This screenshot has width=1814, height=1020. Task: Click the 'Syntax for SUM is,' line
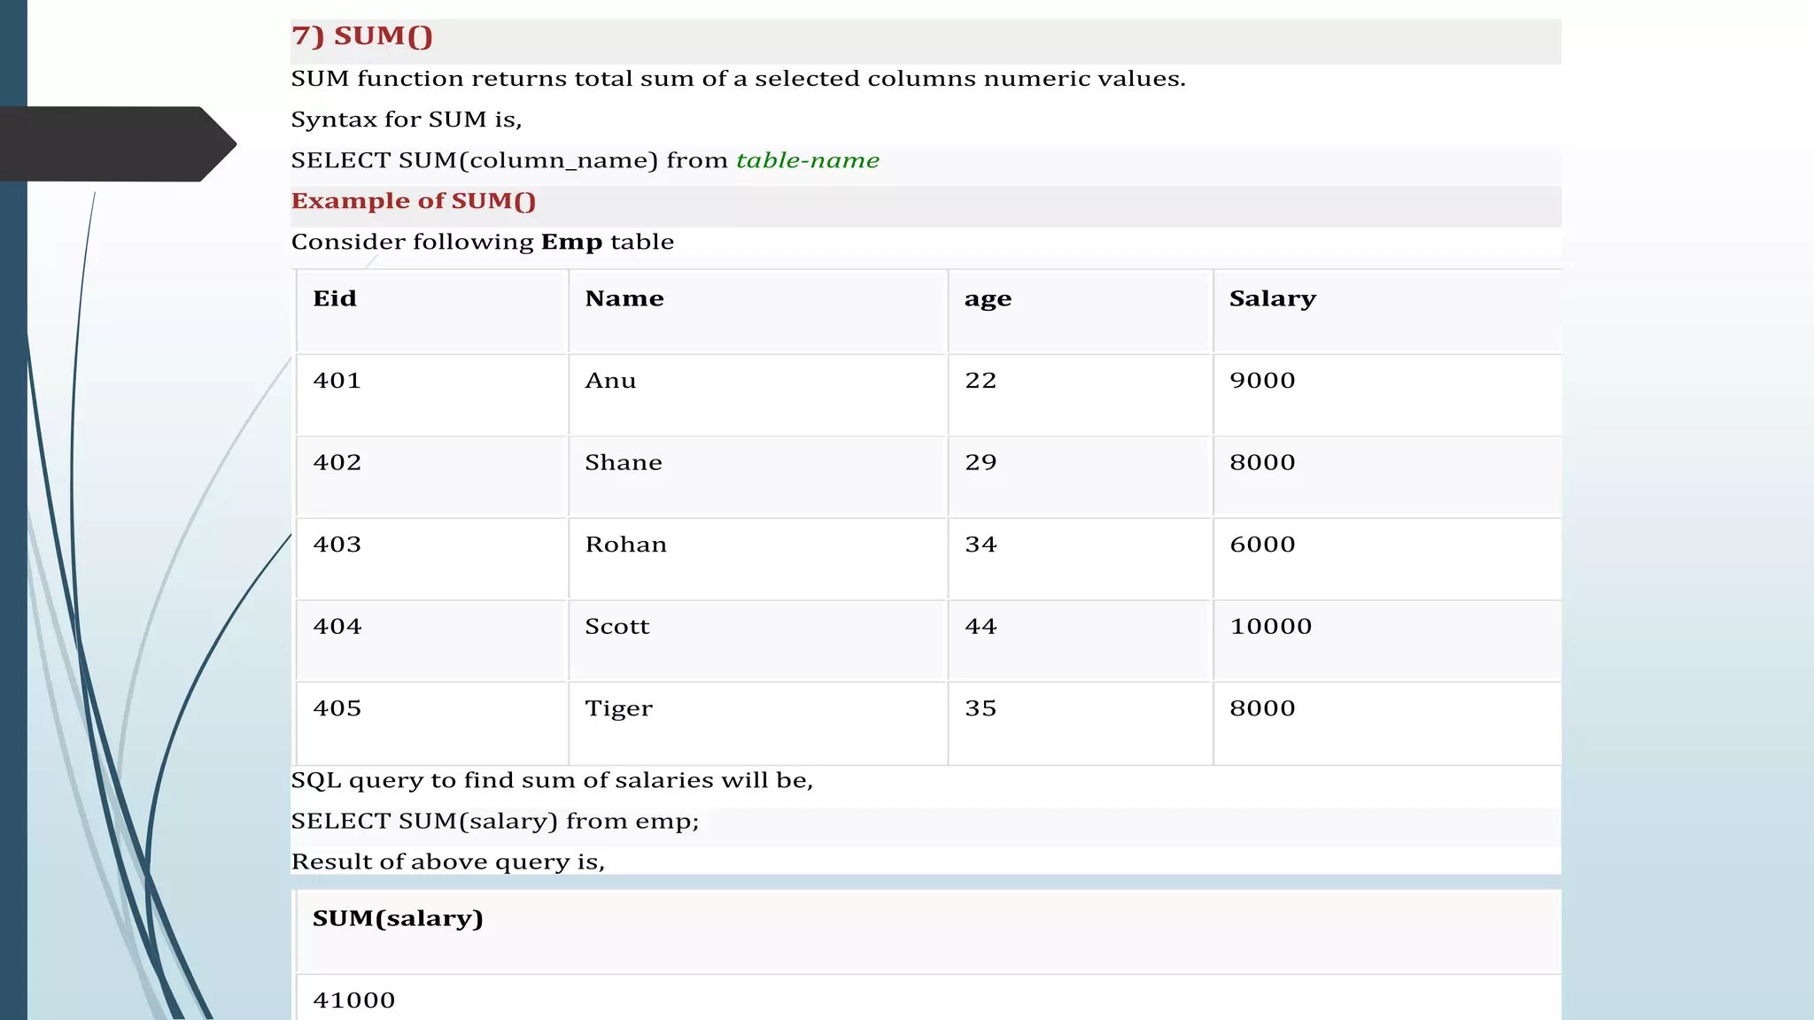407,120
